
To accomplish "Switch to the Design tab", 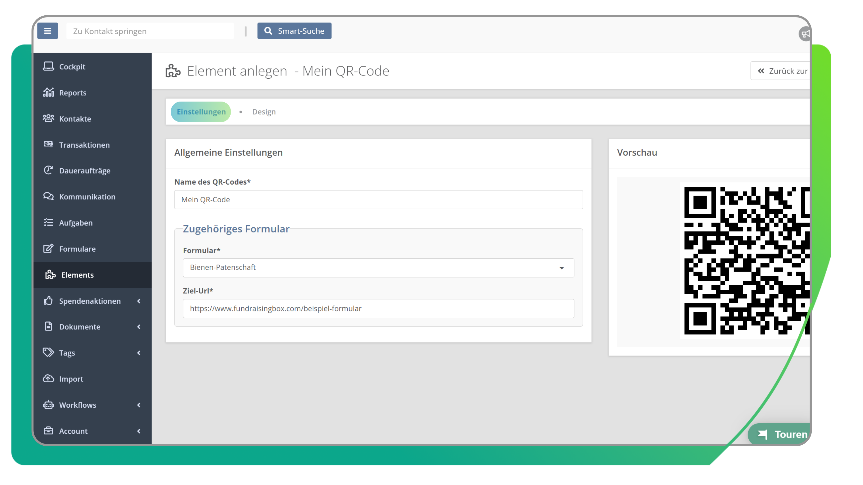I will [x=264, y=112].
